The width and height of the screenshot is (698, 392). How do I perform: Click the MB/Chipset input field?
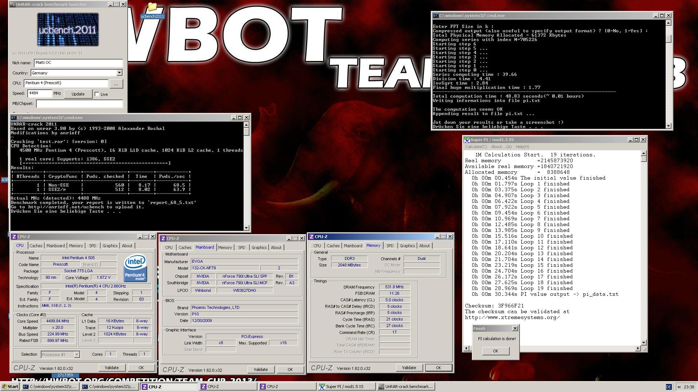pos(80,104)
